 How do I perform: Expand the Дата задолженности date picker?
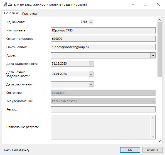(91, 64)
